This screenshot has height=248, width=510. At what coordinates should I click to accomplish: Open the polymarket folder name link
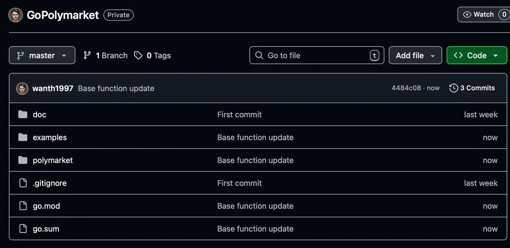coord(53,160)
